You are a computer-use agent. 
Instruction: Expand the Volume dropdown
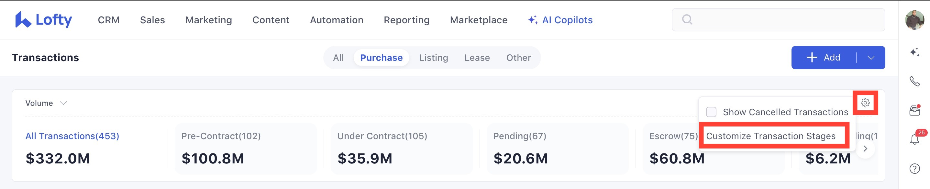point(46,103)
